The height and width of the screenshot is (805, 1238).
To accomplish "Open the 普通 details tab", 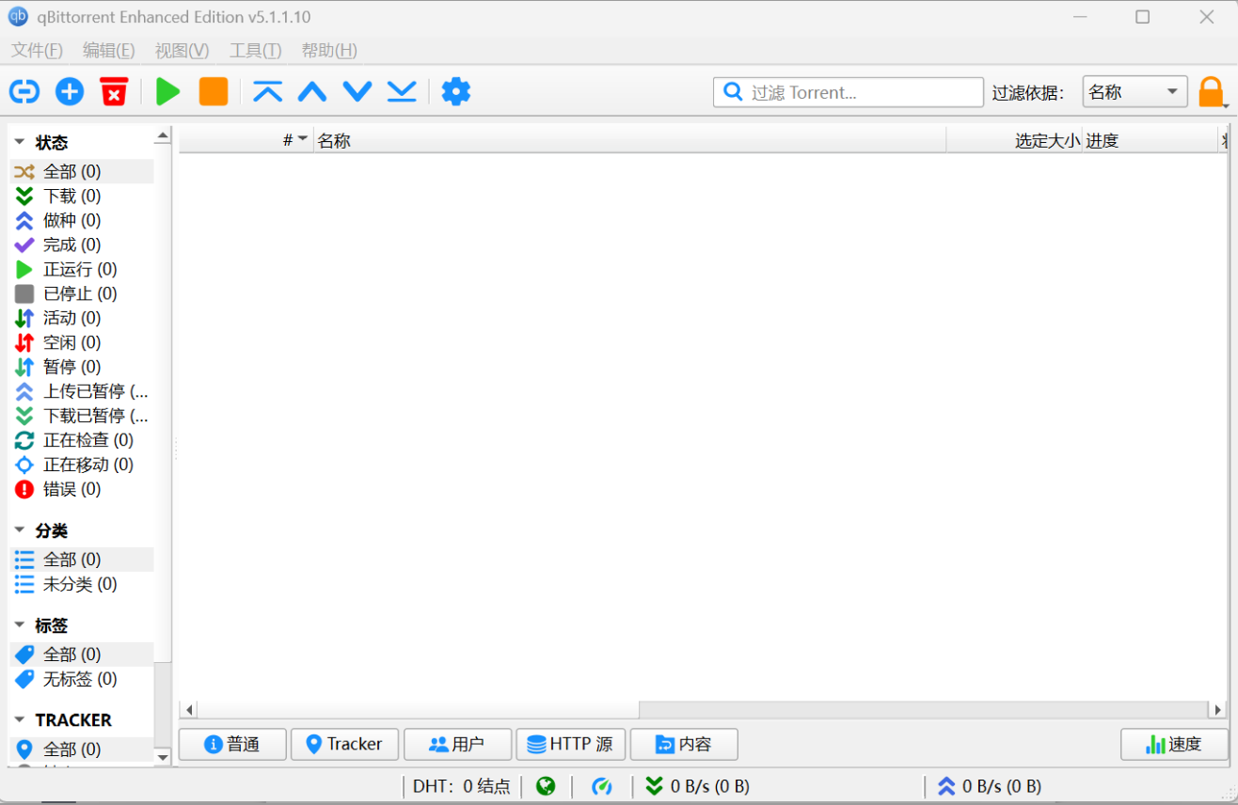I will (x=232, y=744).
